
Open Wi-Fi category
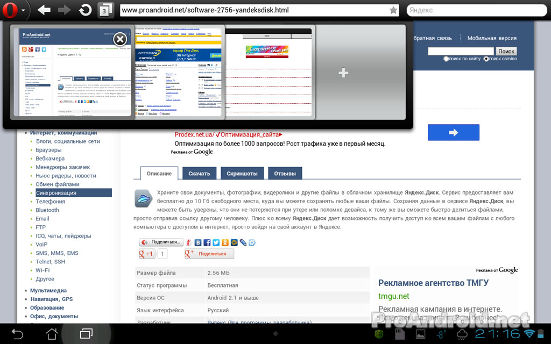tap(43, 270)
